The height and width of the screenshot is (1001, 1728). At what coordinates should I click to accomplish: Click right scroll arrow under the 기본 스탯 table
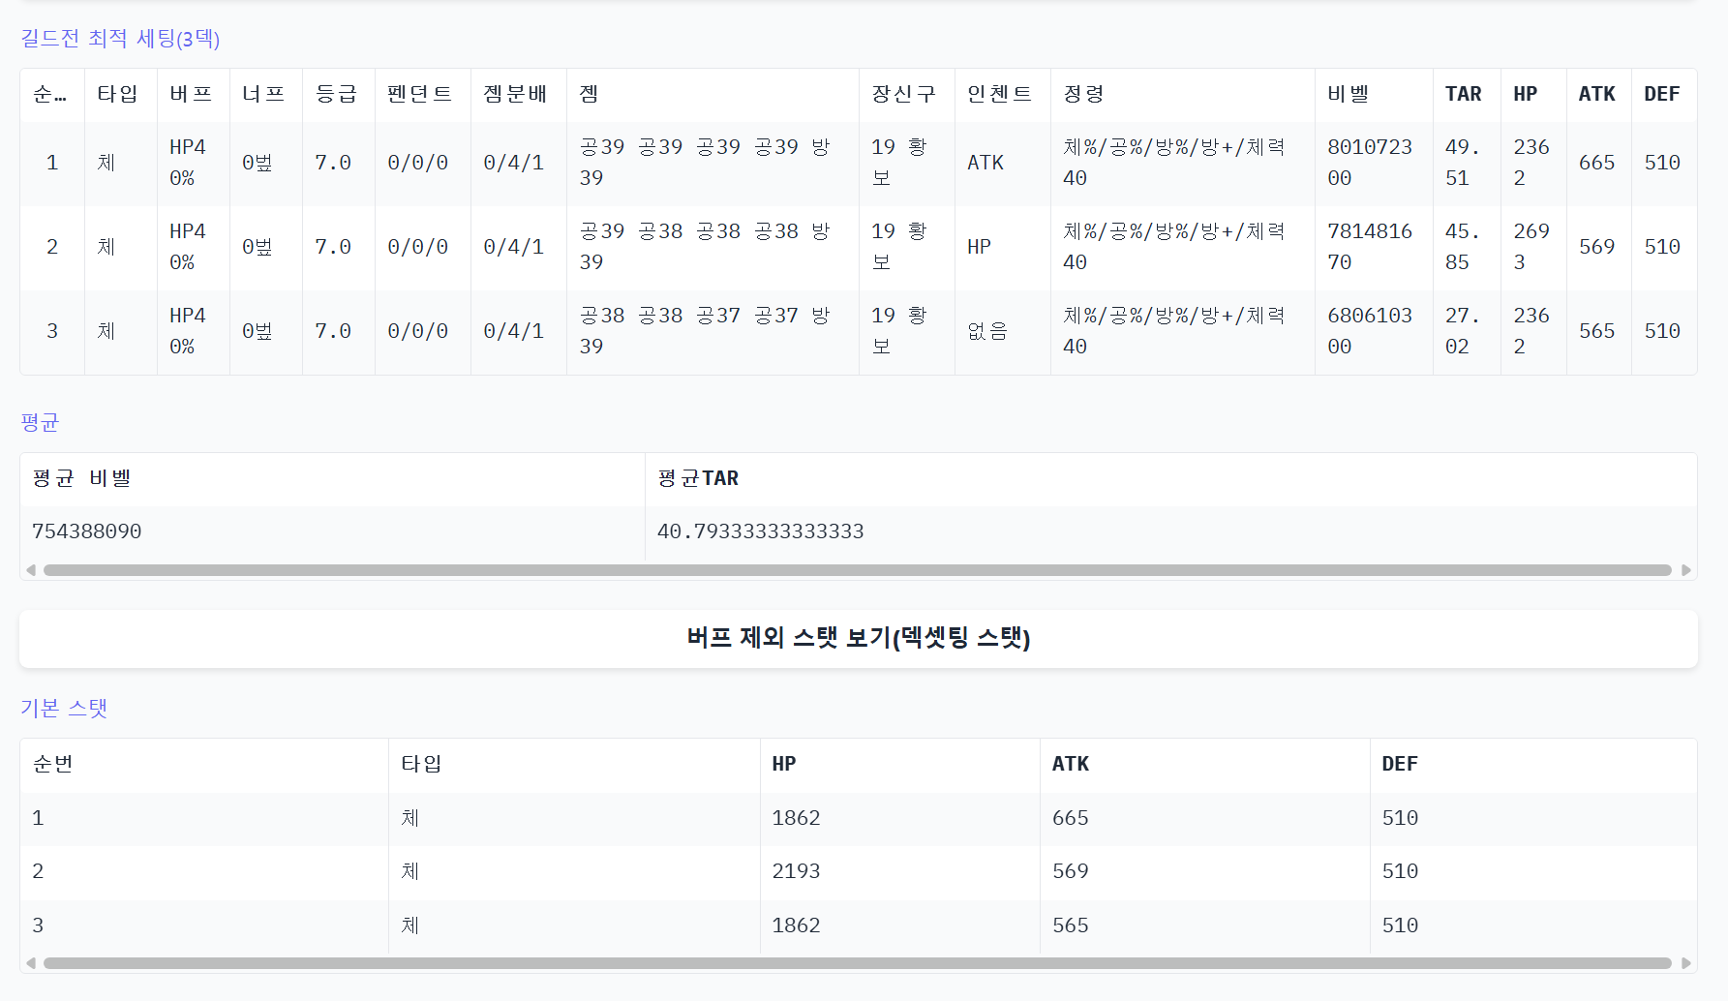pyautogui.click(x=1685, y=963)
